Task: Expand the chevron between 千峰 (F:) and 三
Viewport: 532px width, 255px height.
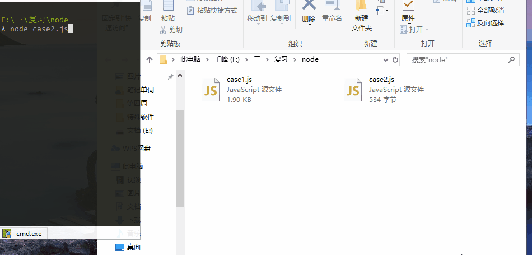Action: point(246,59)
